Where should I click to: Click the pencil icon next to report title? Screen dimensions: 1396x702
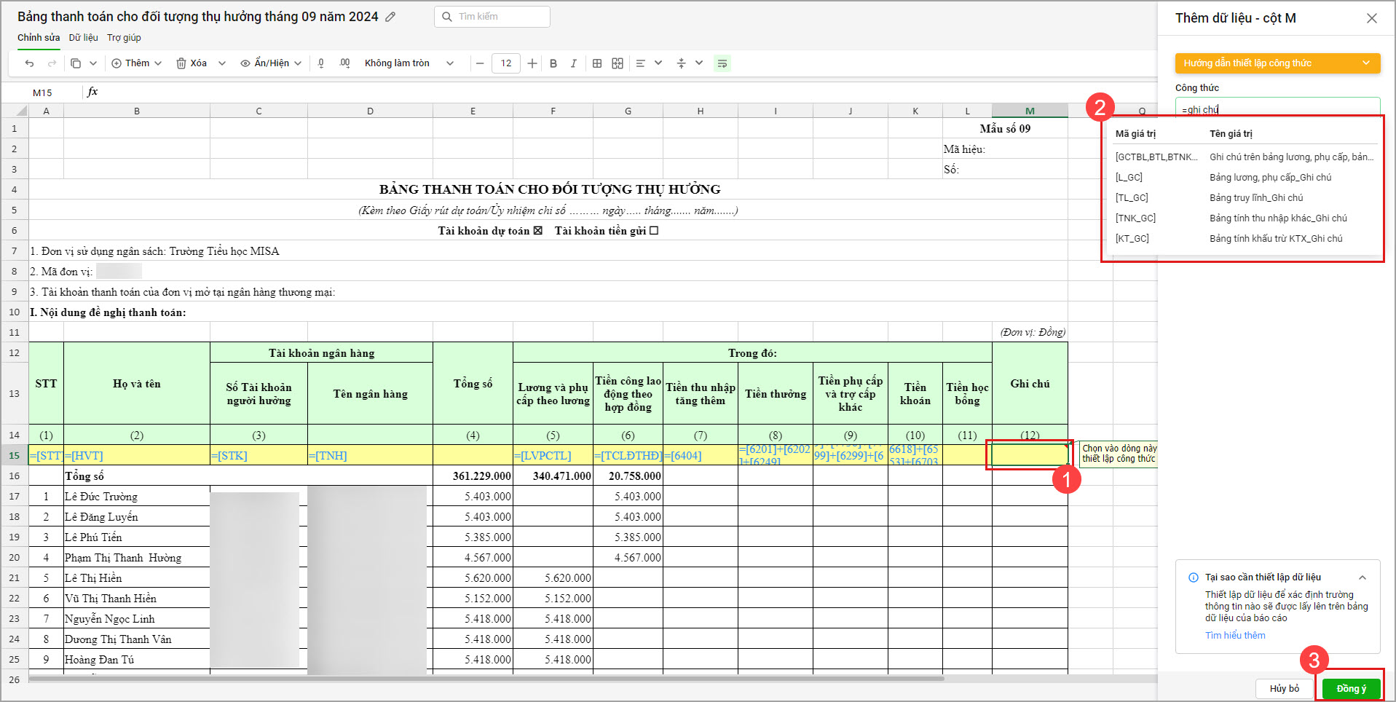pos(390,17)
